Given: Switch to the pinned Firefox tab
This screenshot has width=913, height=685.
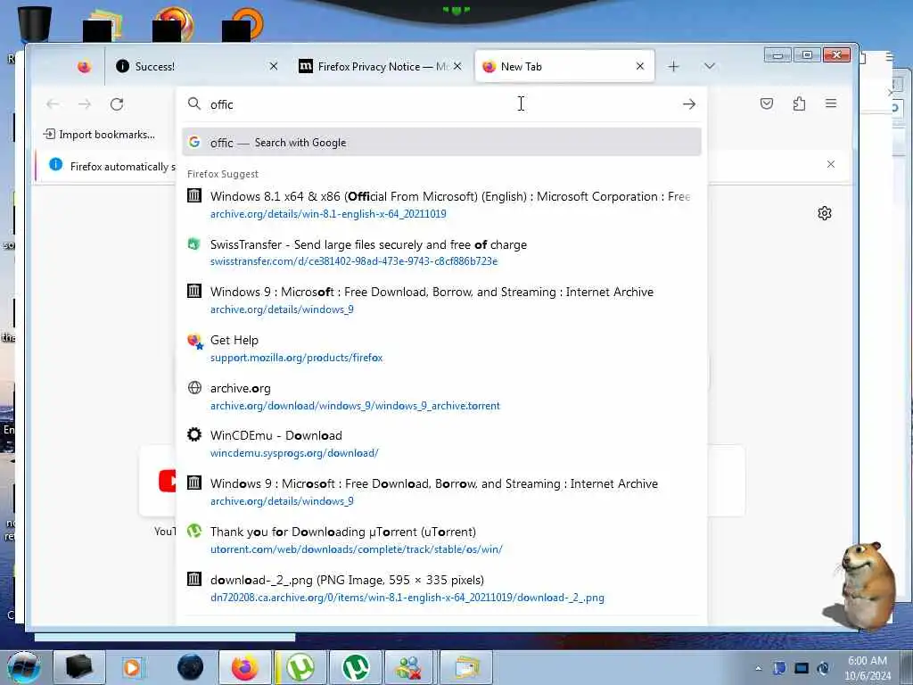Looking at the screenshot, I should (85, 66).
